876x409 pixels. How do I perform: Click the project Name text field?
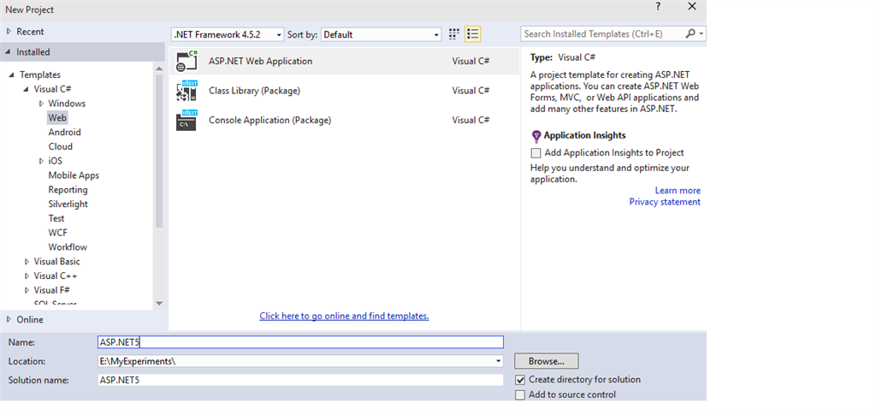click(300, 342)
